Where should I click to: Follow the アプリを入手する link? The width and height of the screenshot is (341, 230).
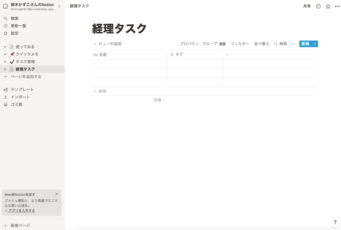(x=22, y=211)
